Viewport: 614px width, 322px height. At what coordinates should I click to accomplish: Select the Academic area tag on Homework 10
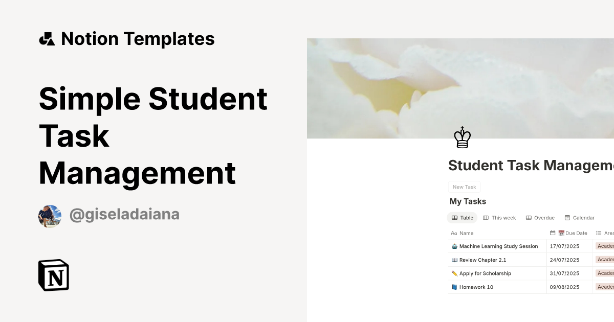point(605,287)
